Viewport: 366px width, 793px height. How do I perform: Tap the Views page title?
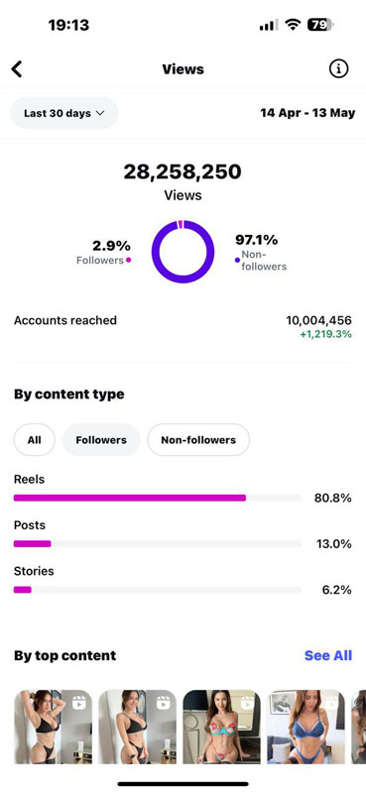tap(183, 69)
